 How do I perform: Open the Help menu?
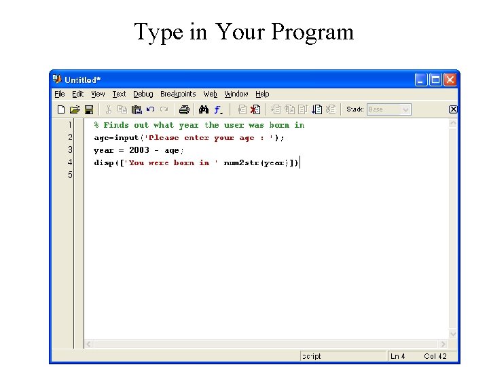[x=262, y=94]
